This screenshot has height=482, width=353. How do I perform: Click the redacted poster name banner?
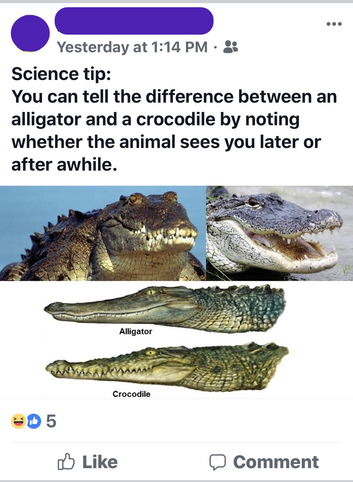pos(135,21)
